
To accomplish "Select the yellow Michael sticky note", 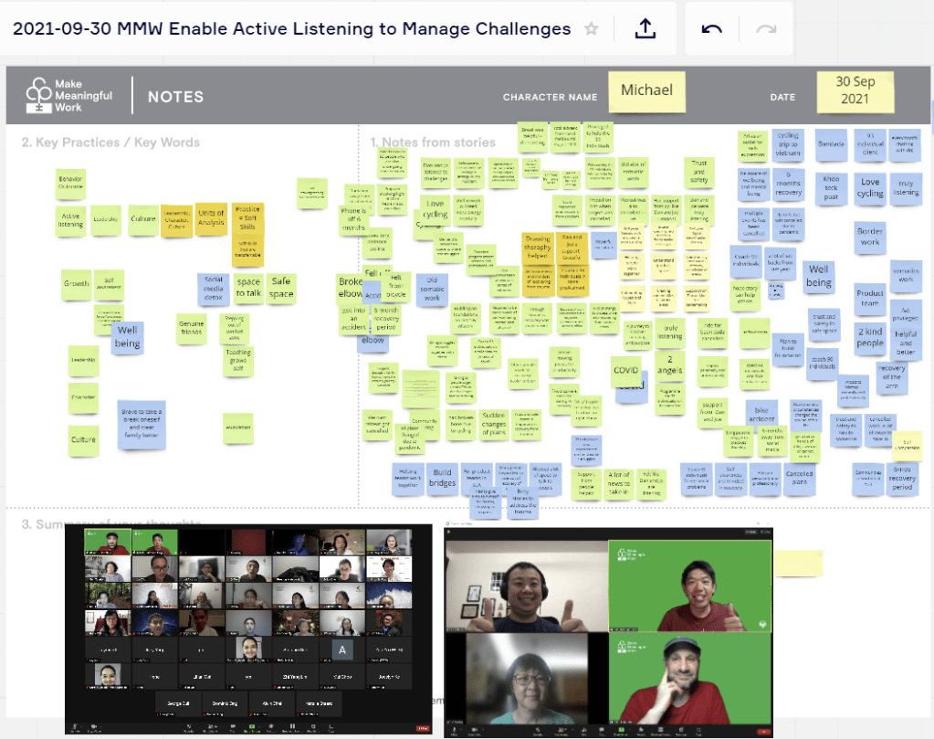I will pos(646,90).
